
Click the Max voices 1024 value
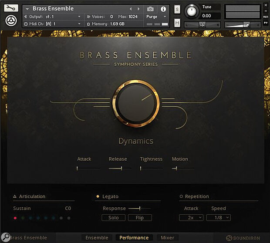pos(133,17)
